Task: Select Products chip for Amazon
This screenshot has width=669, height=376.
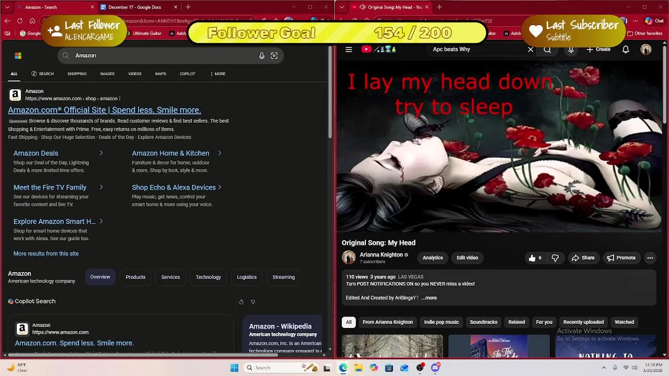Action: coord(135,277)
